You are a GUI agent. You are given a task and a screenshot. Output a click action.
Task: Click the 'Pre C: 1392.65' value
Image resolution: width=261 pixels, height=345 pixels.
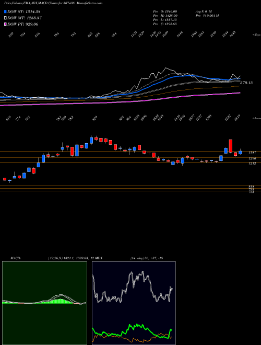coord(165,24)
